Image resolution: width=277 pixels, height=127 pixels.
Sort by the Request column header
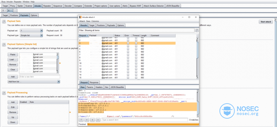coord(83,36)
